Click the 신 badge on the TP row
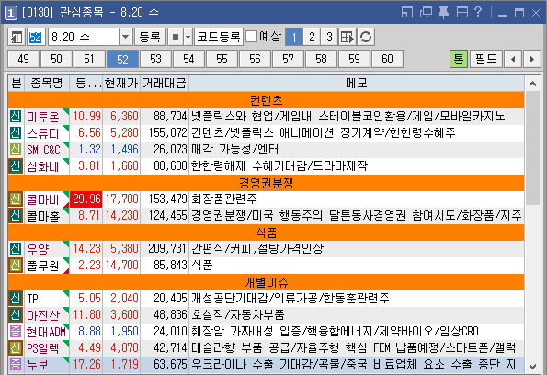This screenshot has height=375, width=547. click(x=16, y=299)
